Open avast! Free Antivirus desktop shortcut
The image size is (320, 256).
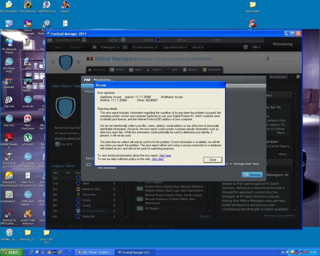28,217
